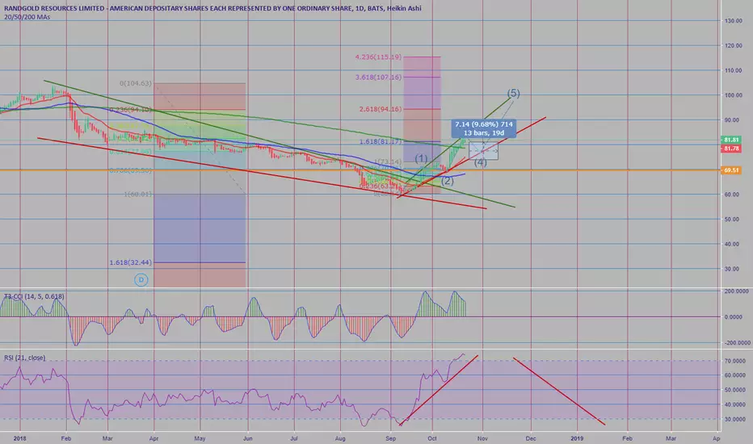Select the Elliott wave label (5)

[x=514, y=93]
